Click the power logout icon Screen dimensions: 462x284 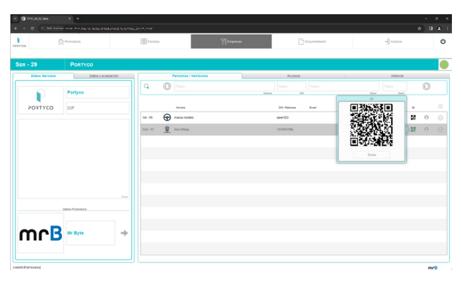pos(442,41)
